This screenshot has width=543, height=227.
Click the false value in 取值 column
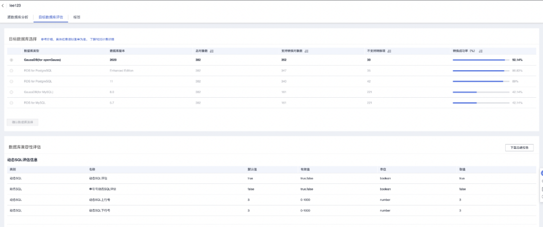click(463, 189)
